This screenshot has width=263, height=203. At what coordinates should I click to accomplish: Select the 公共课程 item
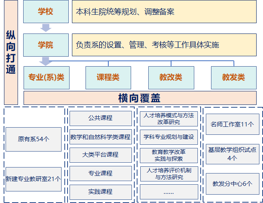coord(100,118)
